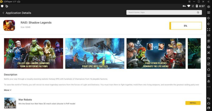Install War Robots
This screenshot has width=212, height=111.
pyautogui.click(x=193, y=103)
